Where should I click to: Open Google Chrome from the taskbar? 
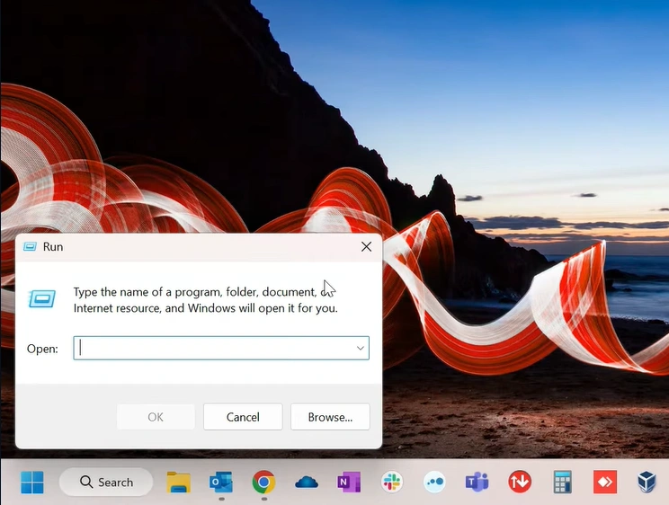(x=263, y=482)
